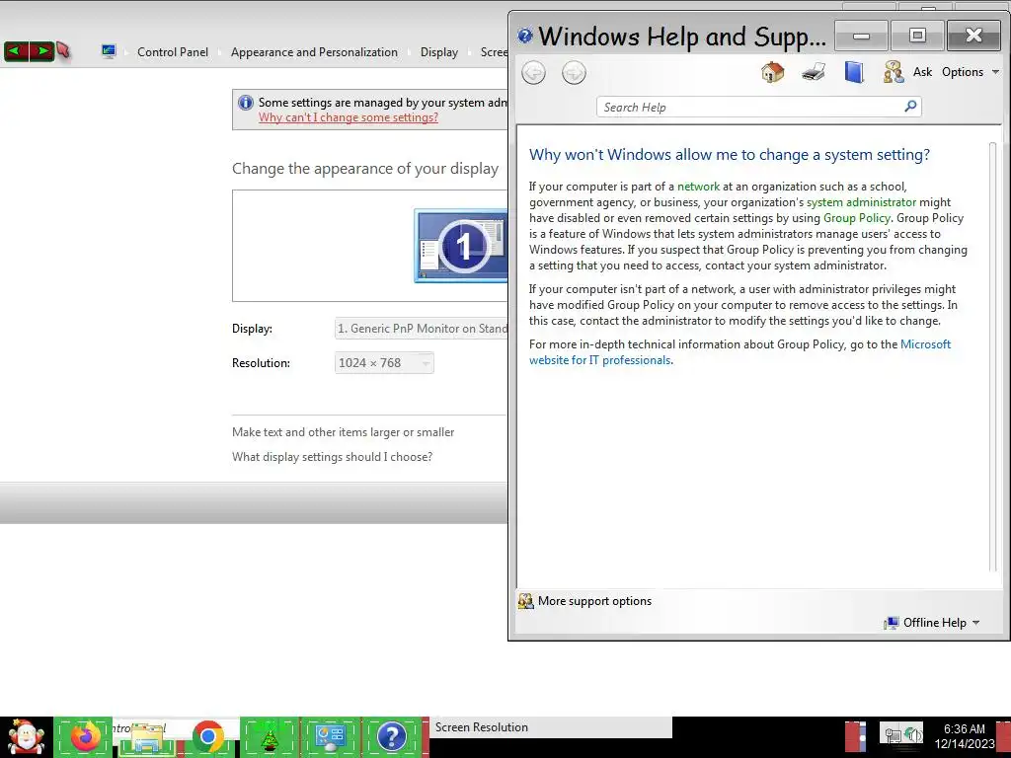Launch Firefox from the taskbar
Image resolution: width=1011 pixels, height=758 pixels.
click(x=85, y=737)
